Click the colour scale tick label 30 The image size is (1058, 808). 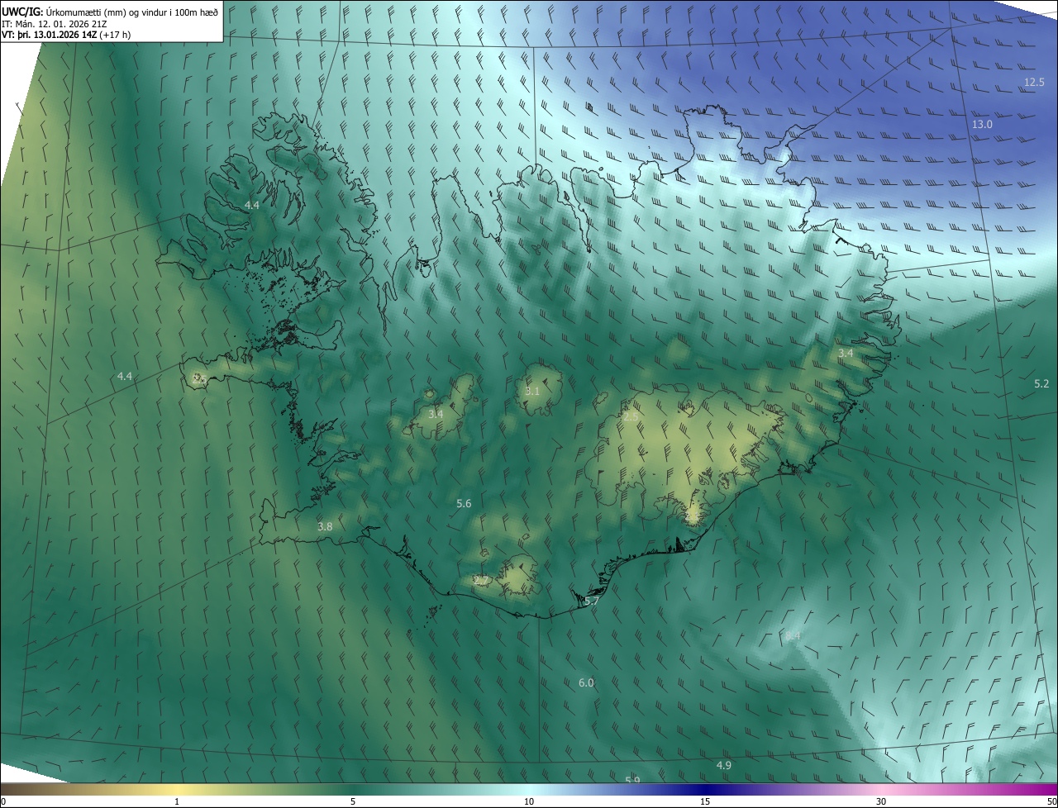(x=881, y=801)
